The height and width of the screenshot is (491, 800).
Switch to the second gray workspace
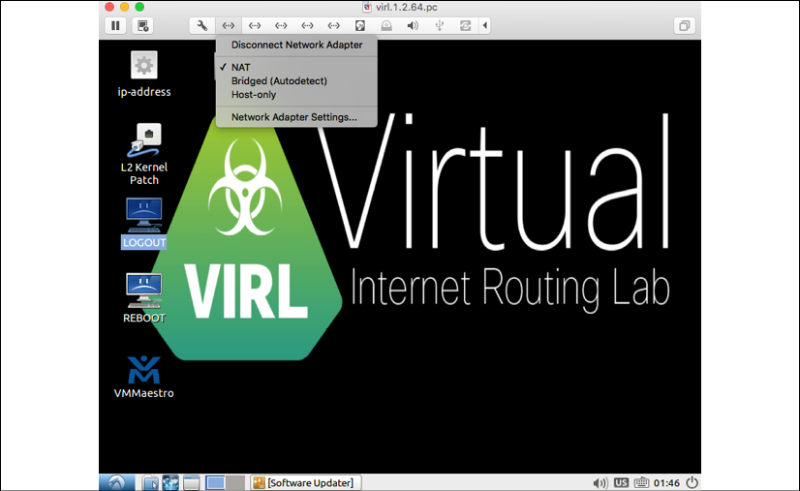point(235,482)
